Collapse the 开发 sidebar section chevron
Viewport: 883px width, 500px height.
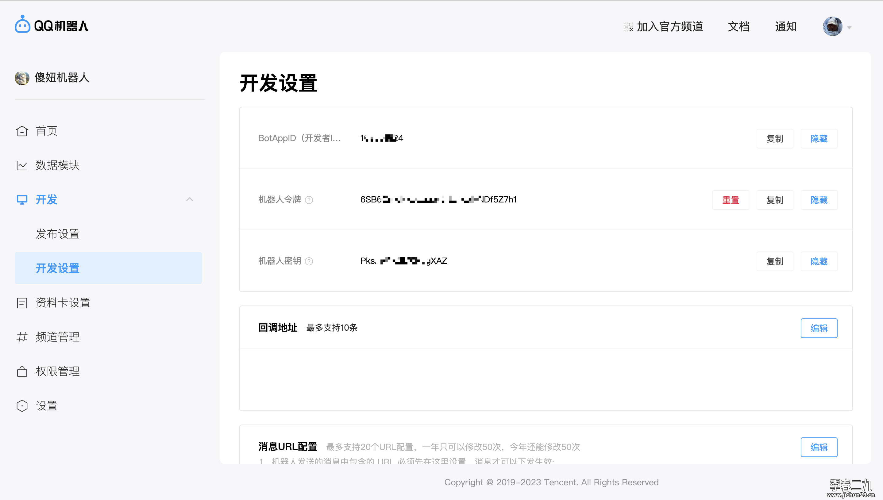coord(190,199)
